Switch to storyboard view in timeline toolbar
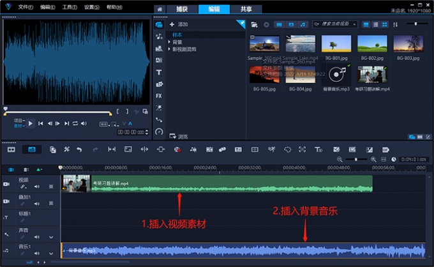 coord(11,149)
